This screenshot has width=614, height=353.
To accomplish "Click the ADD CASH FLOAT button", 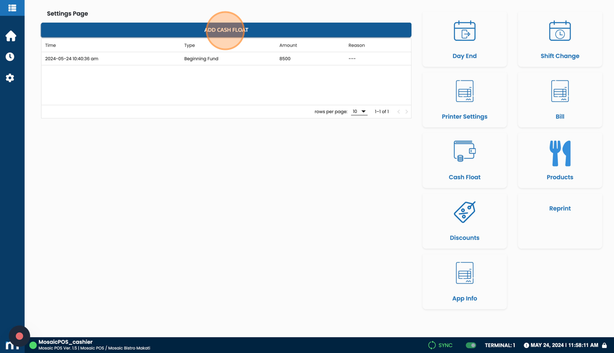I will 226,30.
